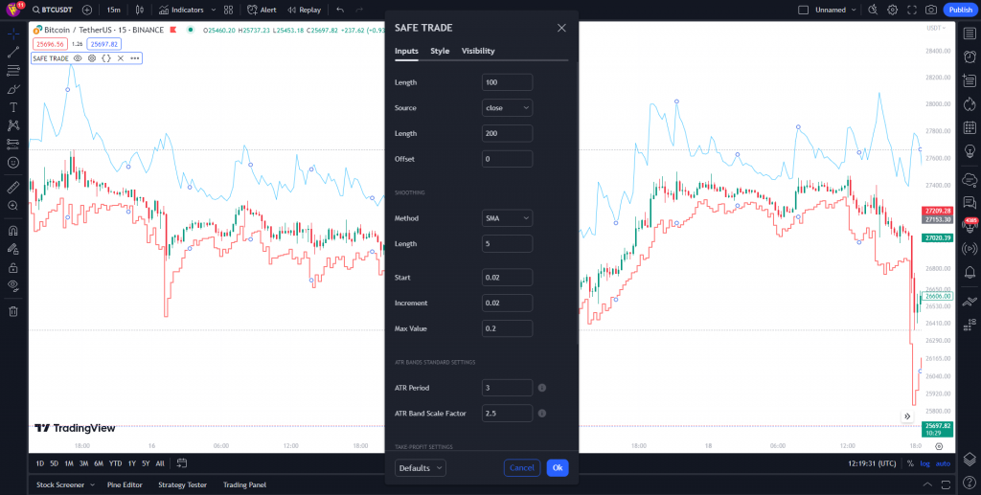Toggle SAFE TRADE indicator visibility on chart
Viewport: 981px width, 495px height.
coord(78,58)
